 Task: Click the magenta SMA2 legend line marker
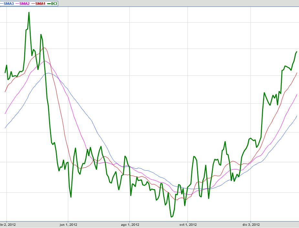click(17, 3)
